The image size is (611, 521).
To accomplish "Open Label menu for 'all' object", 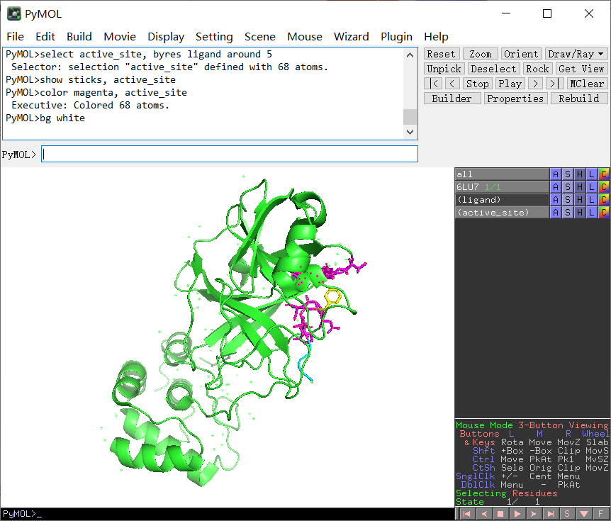I will (x=592, y=174).
